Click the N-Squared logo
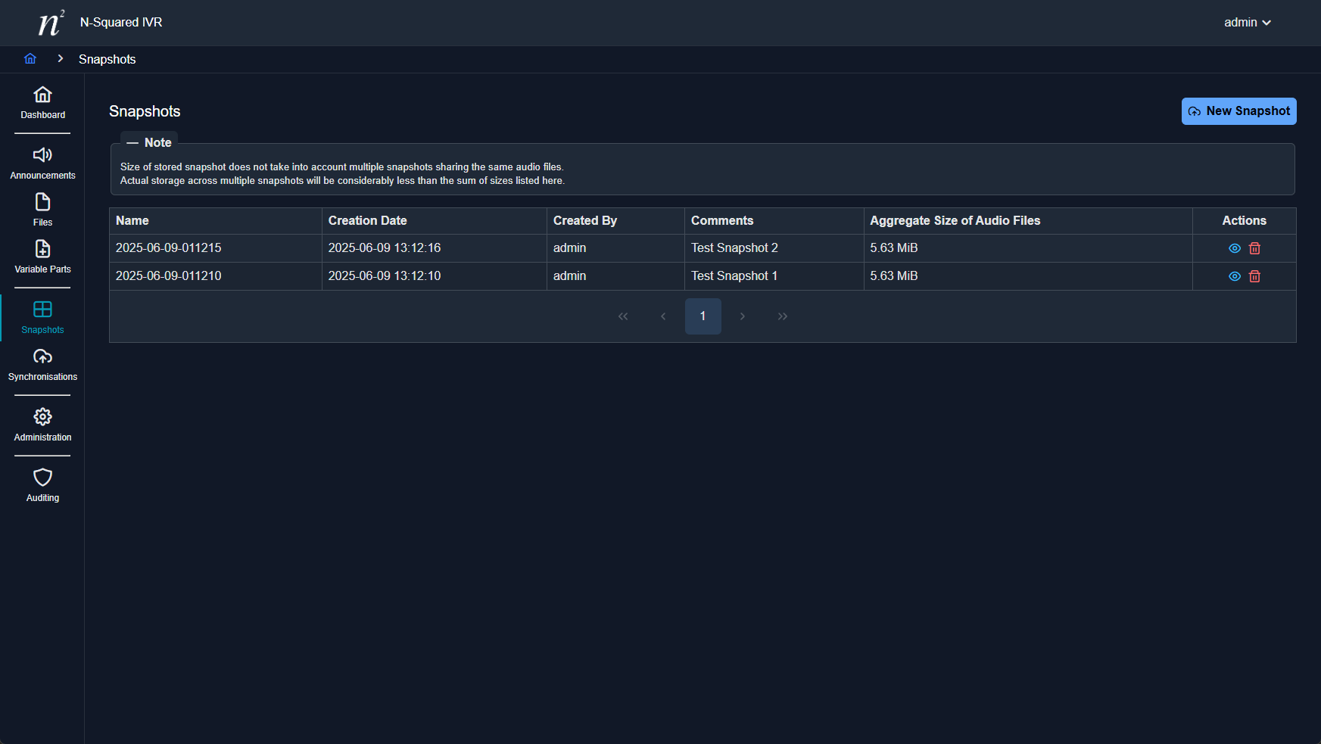1321x744 pixels. pos(51,23)
